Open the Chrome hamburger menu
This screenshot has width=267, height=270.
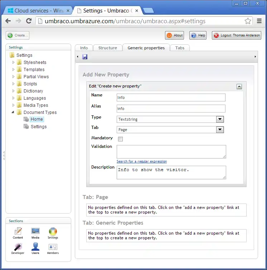pos(259,21)
